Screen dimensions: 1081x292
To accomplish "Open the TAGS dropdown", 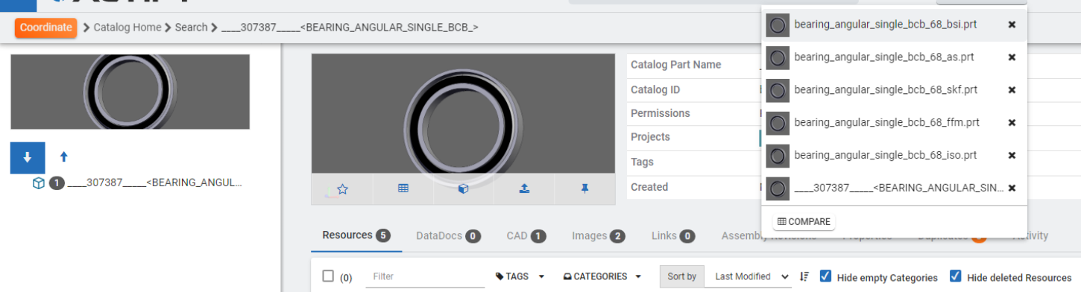I will point(520,276).
